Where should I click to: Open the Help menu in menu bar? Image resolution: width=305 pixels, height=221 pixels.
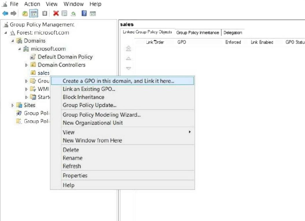point(95,4)
